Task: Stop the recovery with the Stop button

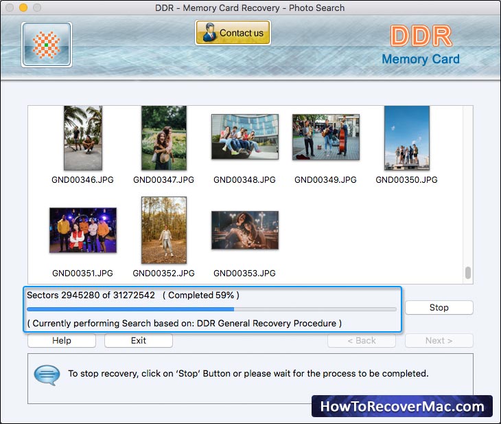Action: (439, 307)
